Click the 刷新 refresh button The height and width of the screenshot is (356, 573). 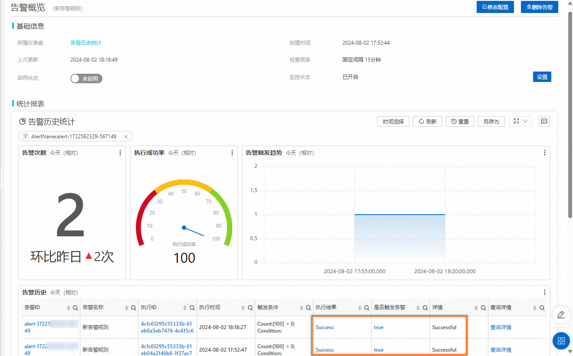coord(428,121)
